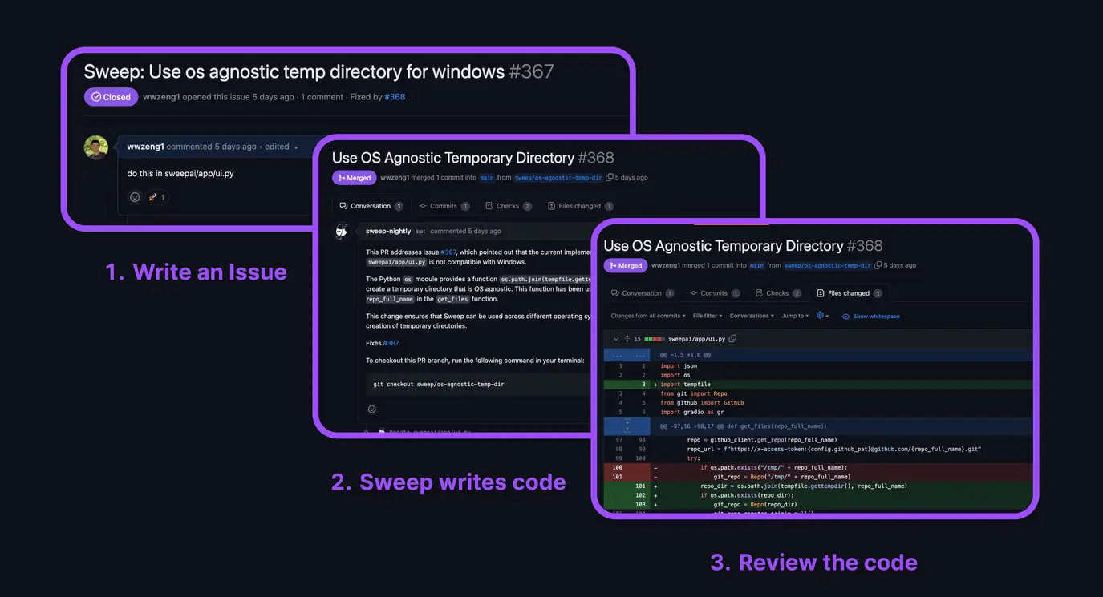Open the File filter dropdown
The width and height of the screenshot is (1103, 597).
[708, 316]
